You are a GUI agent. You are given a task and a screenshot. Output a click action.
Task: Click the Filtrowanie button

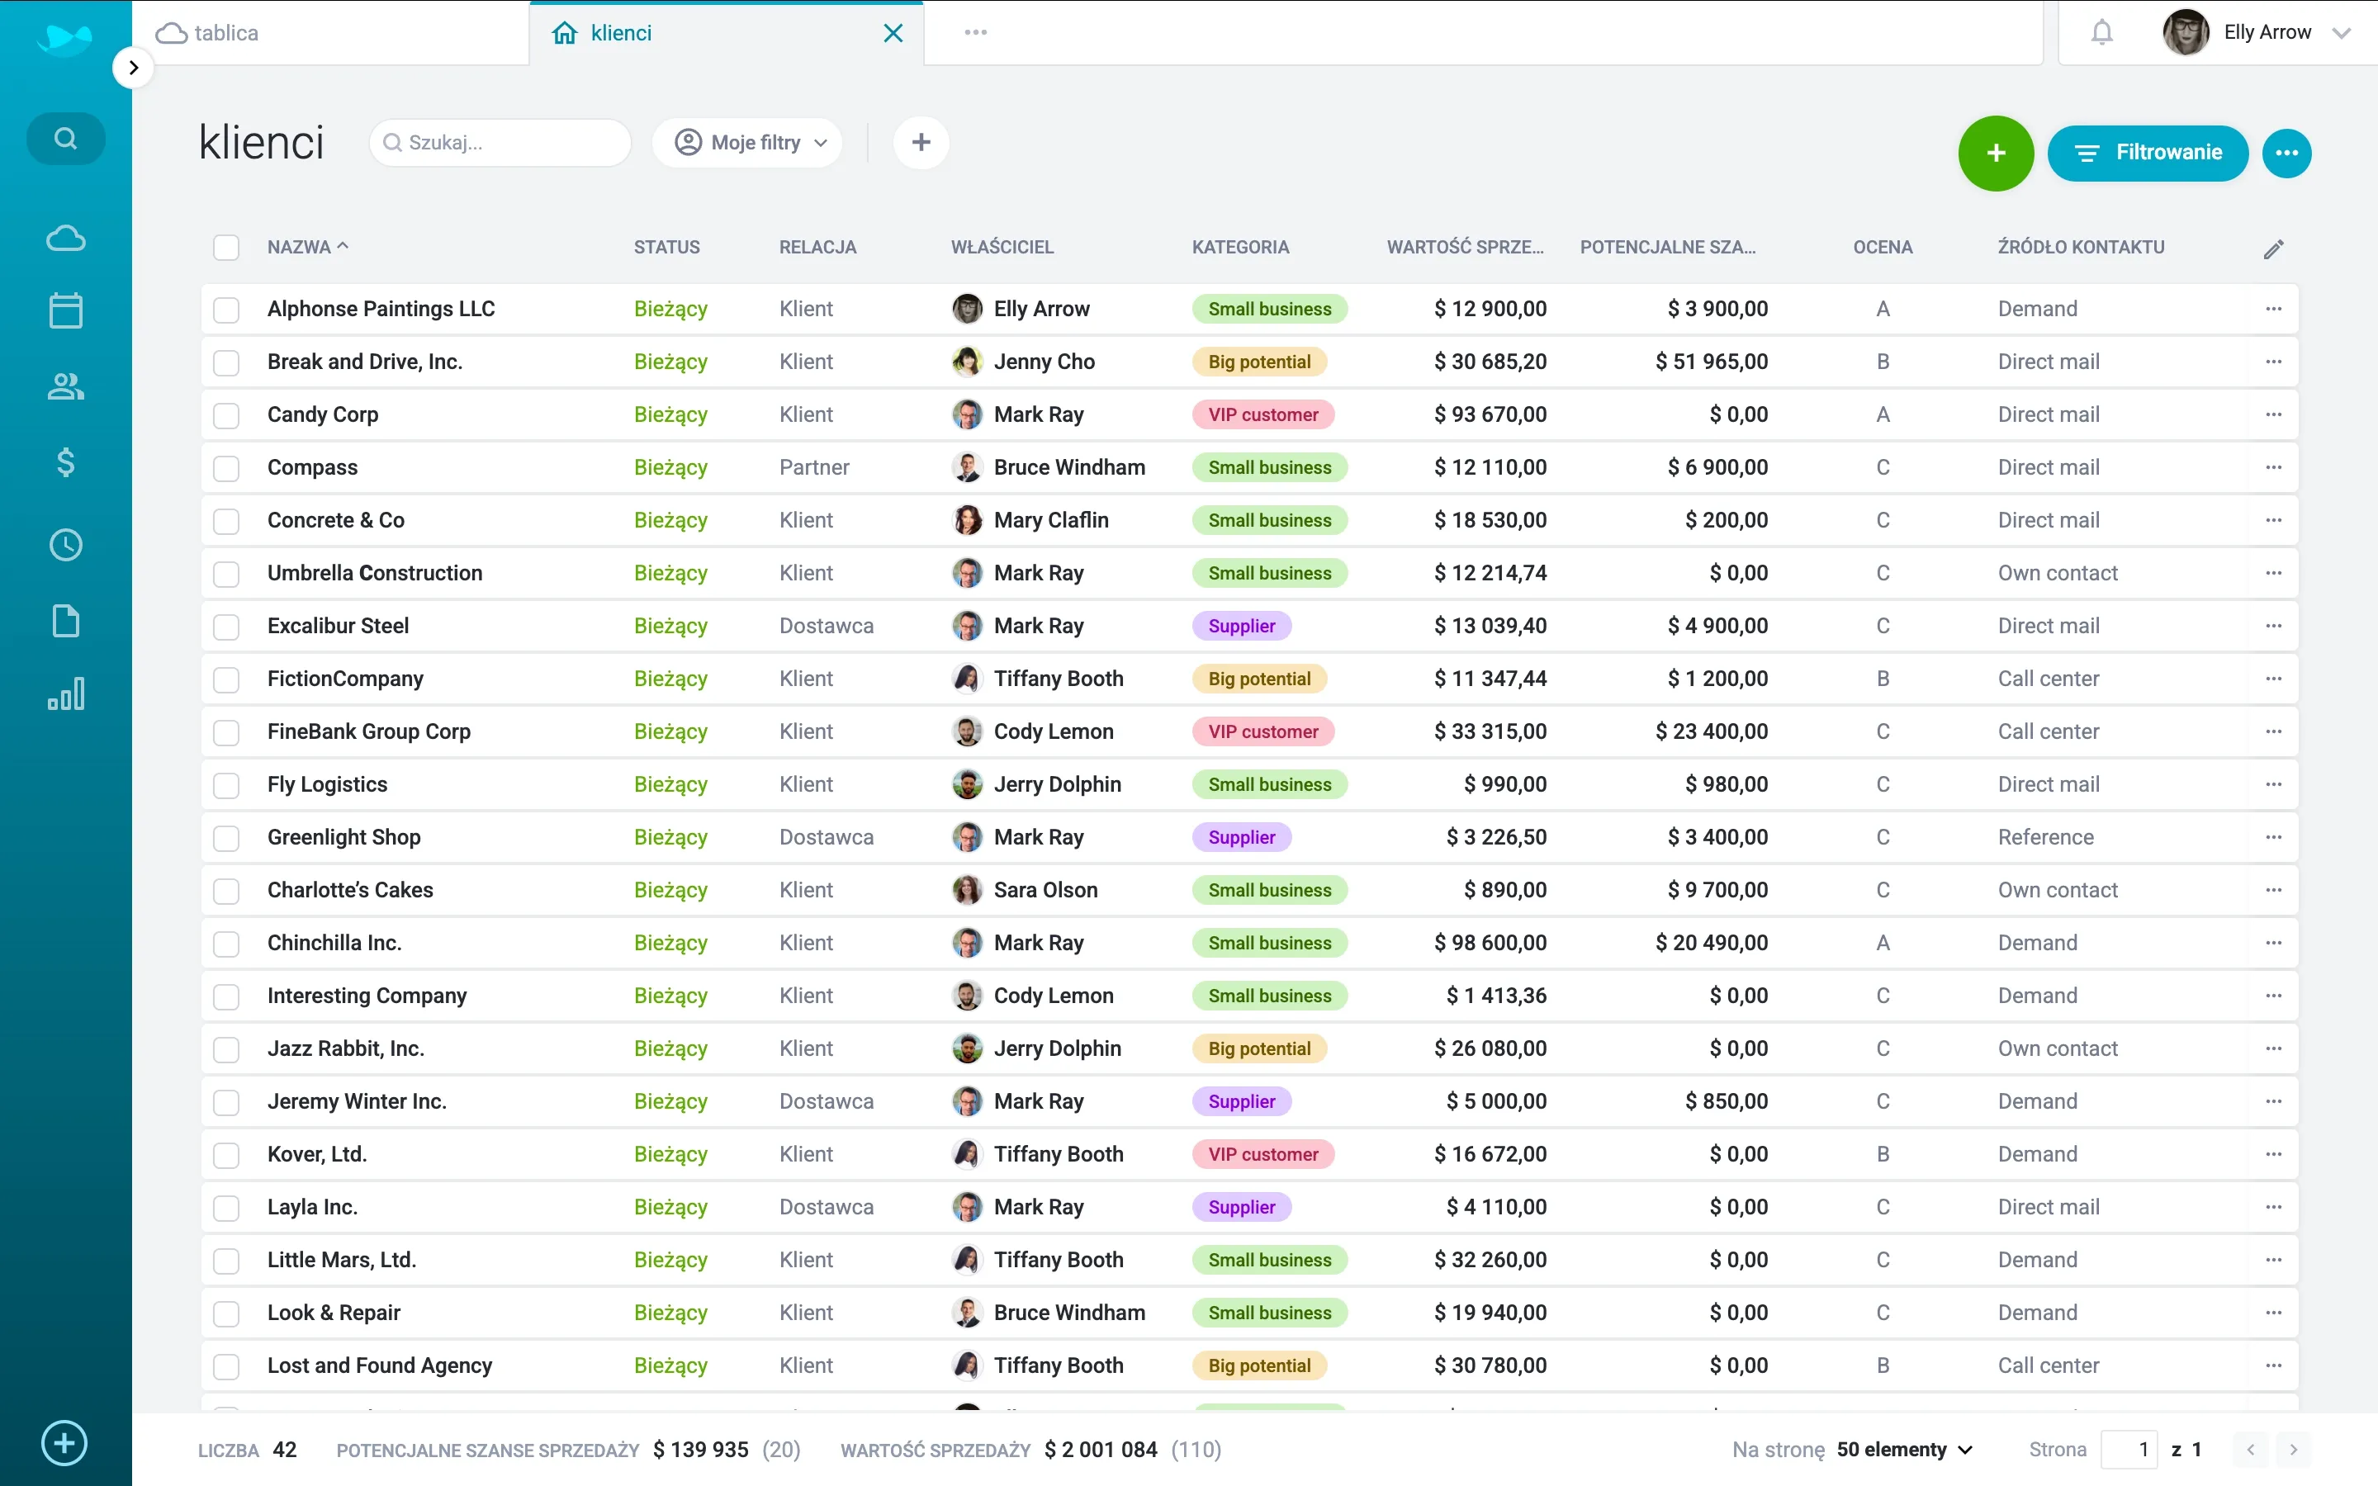pos(2147,154)
